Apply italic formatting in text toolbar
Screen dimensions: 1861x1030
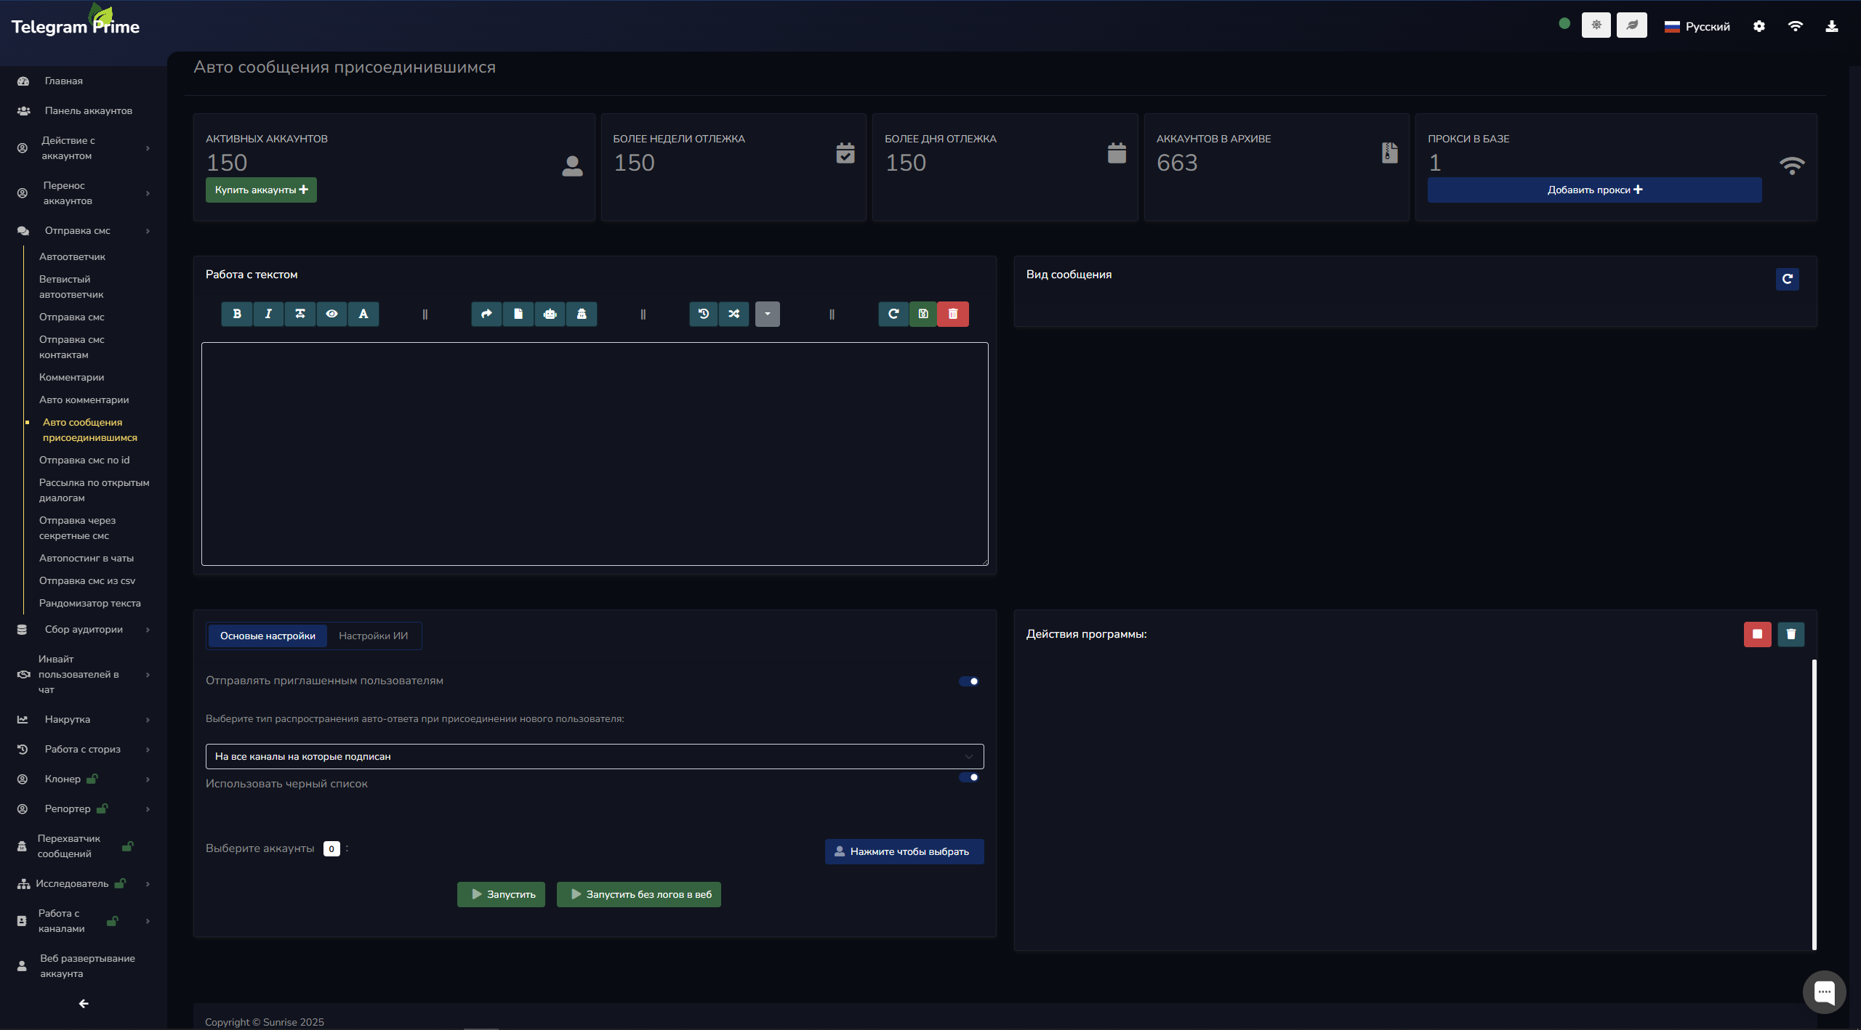(x=268, y=314)
